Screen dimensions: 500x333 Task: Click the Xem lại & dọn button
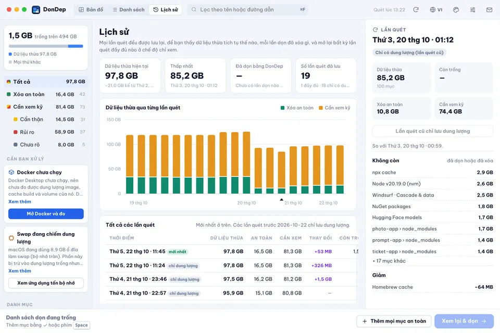point(464,321)
